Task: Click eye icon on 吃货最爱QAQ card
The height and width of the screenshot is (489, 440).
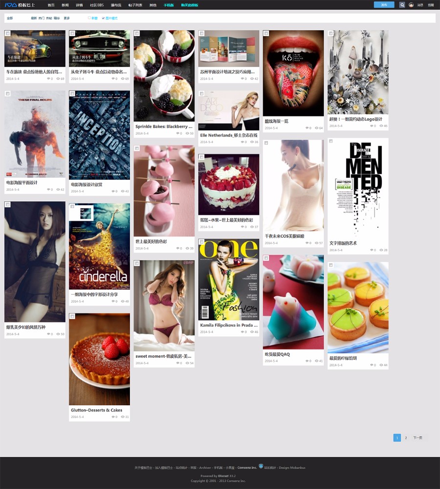Action: point(317,361)
